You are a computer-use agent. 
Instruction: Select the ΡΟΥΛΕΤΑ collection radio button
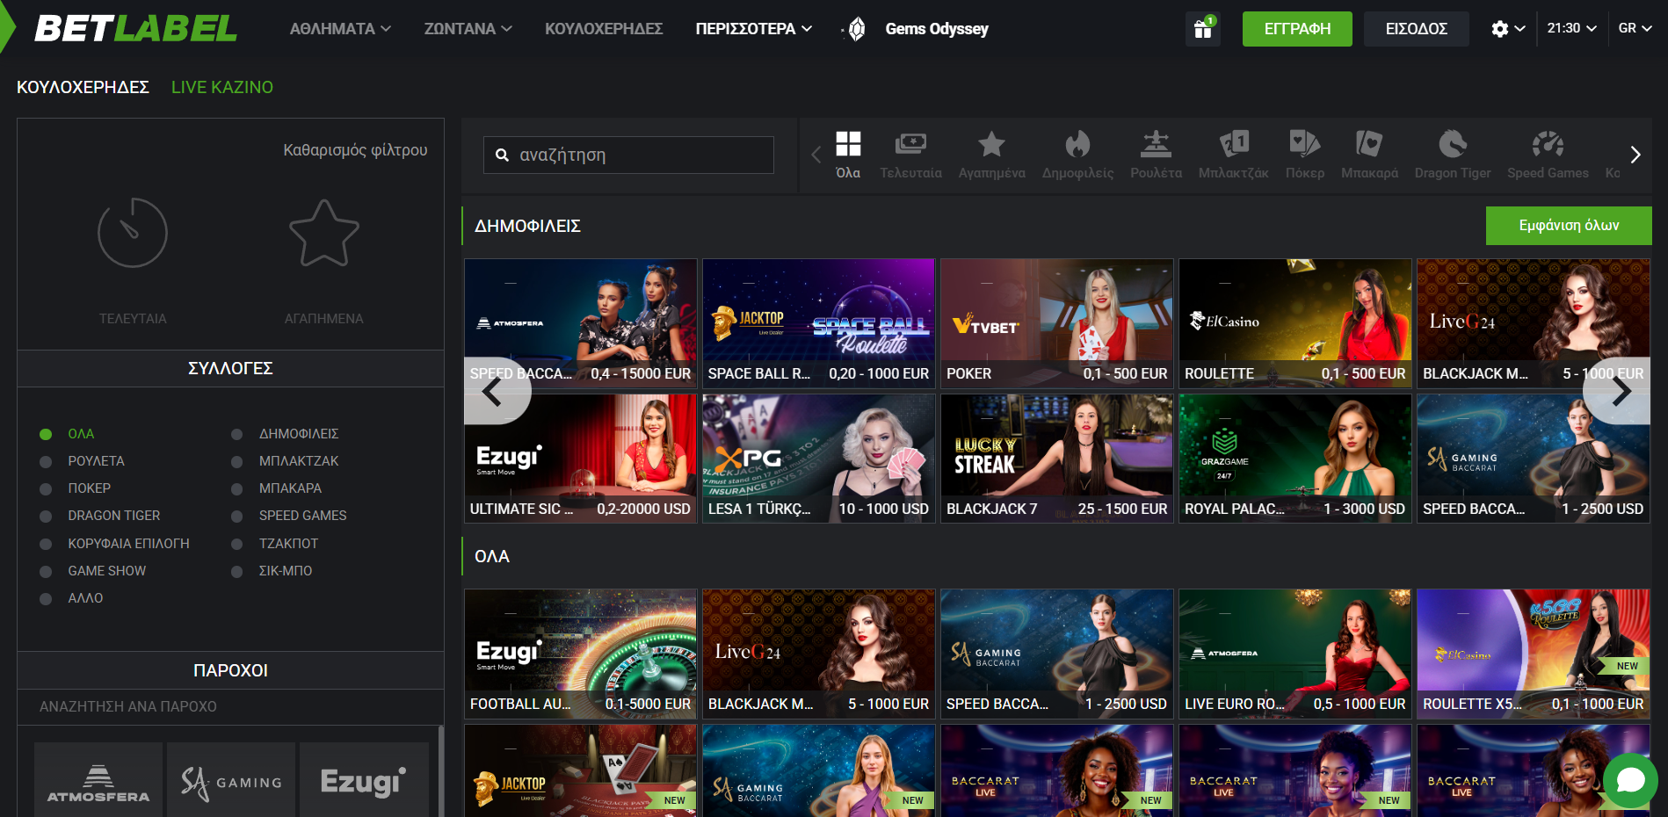(46, 461)
